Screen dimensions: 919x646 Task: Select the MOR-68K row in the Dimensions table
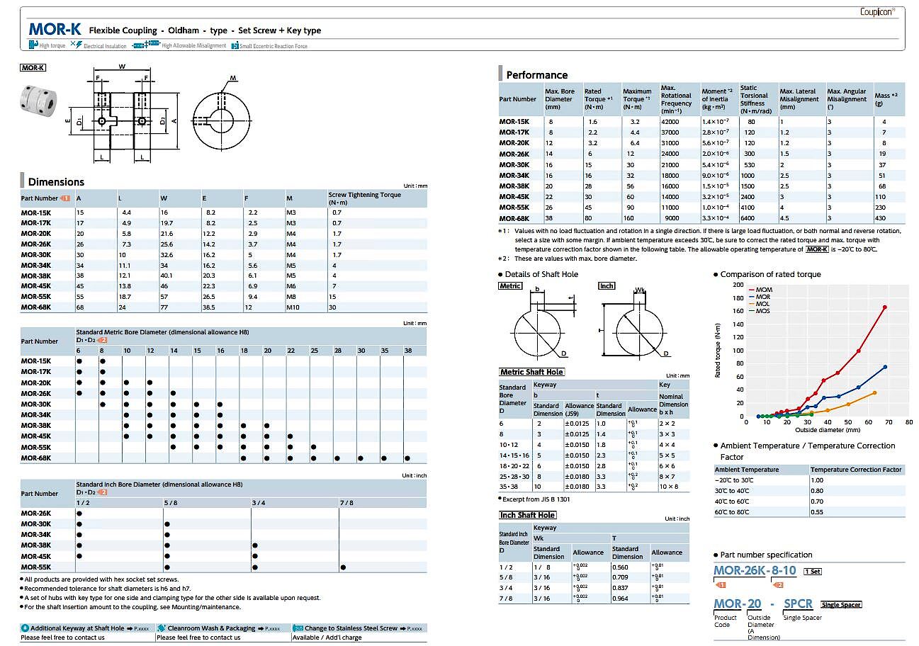[x=224, y=307]
